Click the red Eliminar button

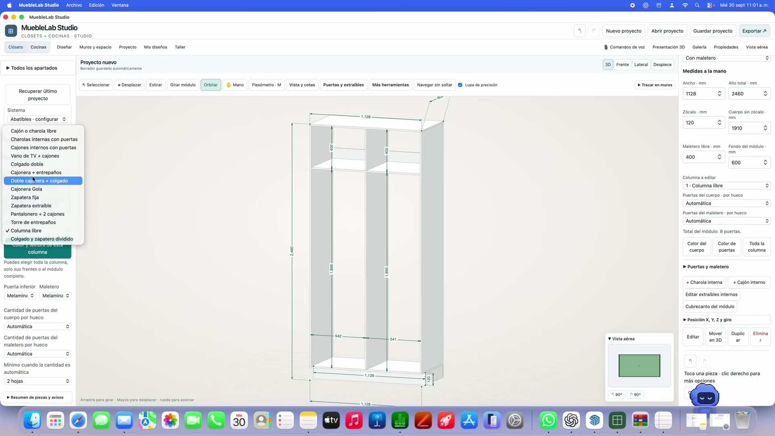(x=760, y=337)
